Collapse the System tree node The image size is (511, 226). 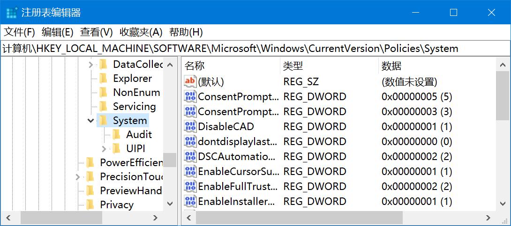point(91,121)
